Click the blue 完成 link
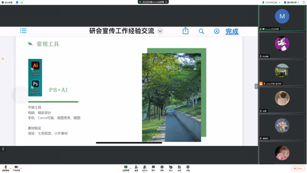Image resolution: width=307 pixels, height=173 pixels. pyautogui.click(x=232, y=31)
